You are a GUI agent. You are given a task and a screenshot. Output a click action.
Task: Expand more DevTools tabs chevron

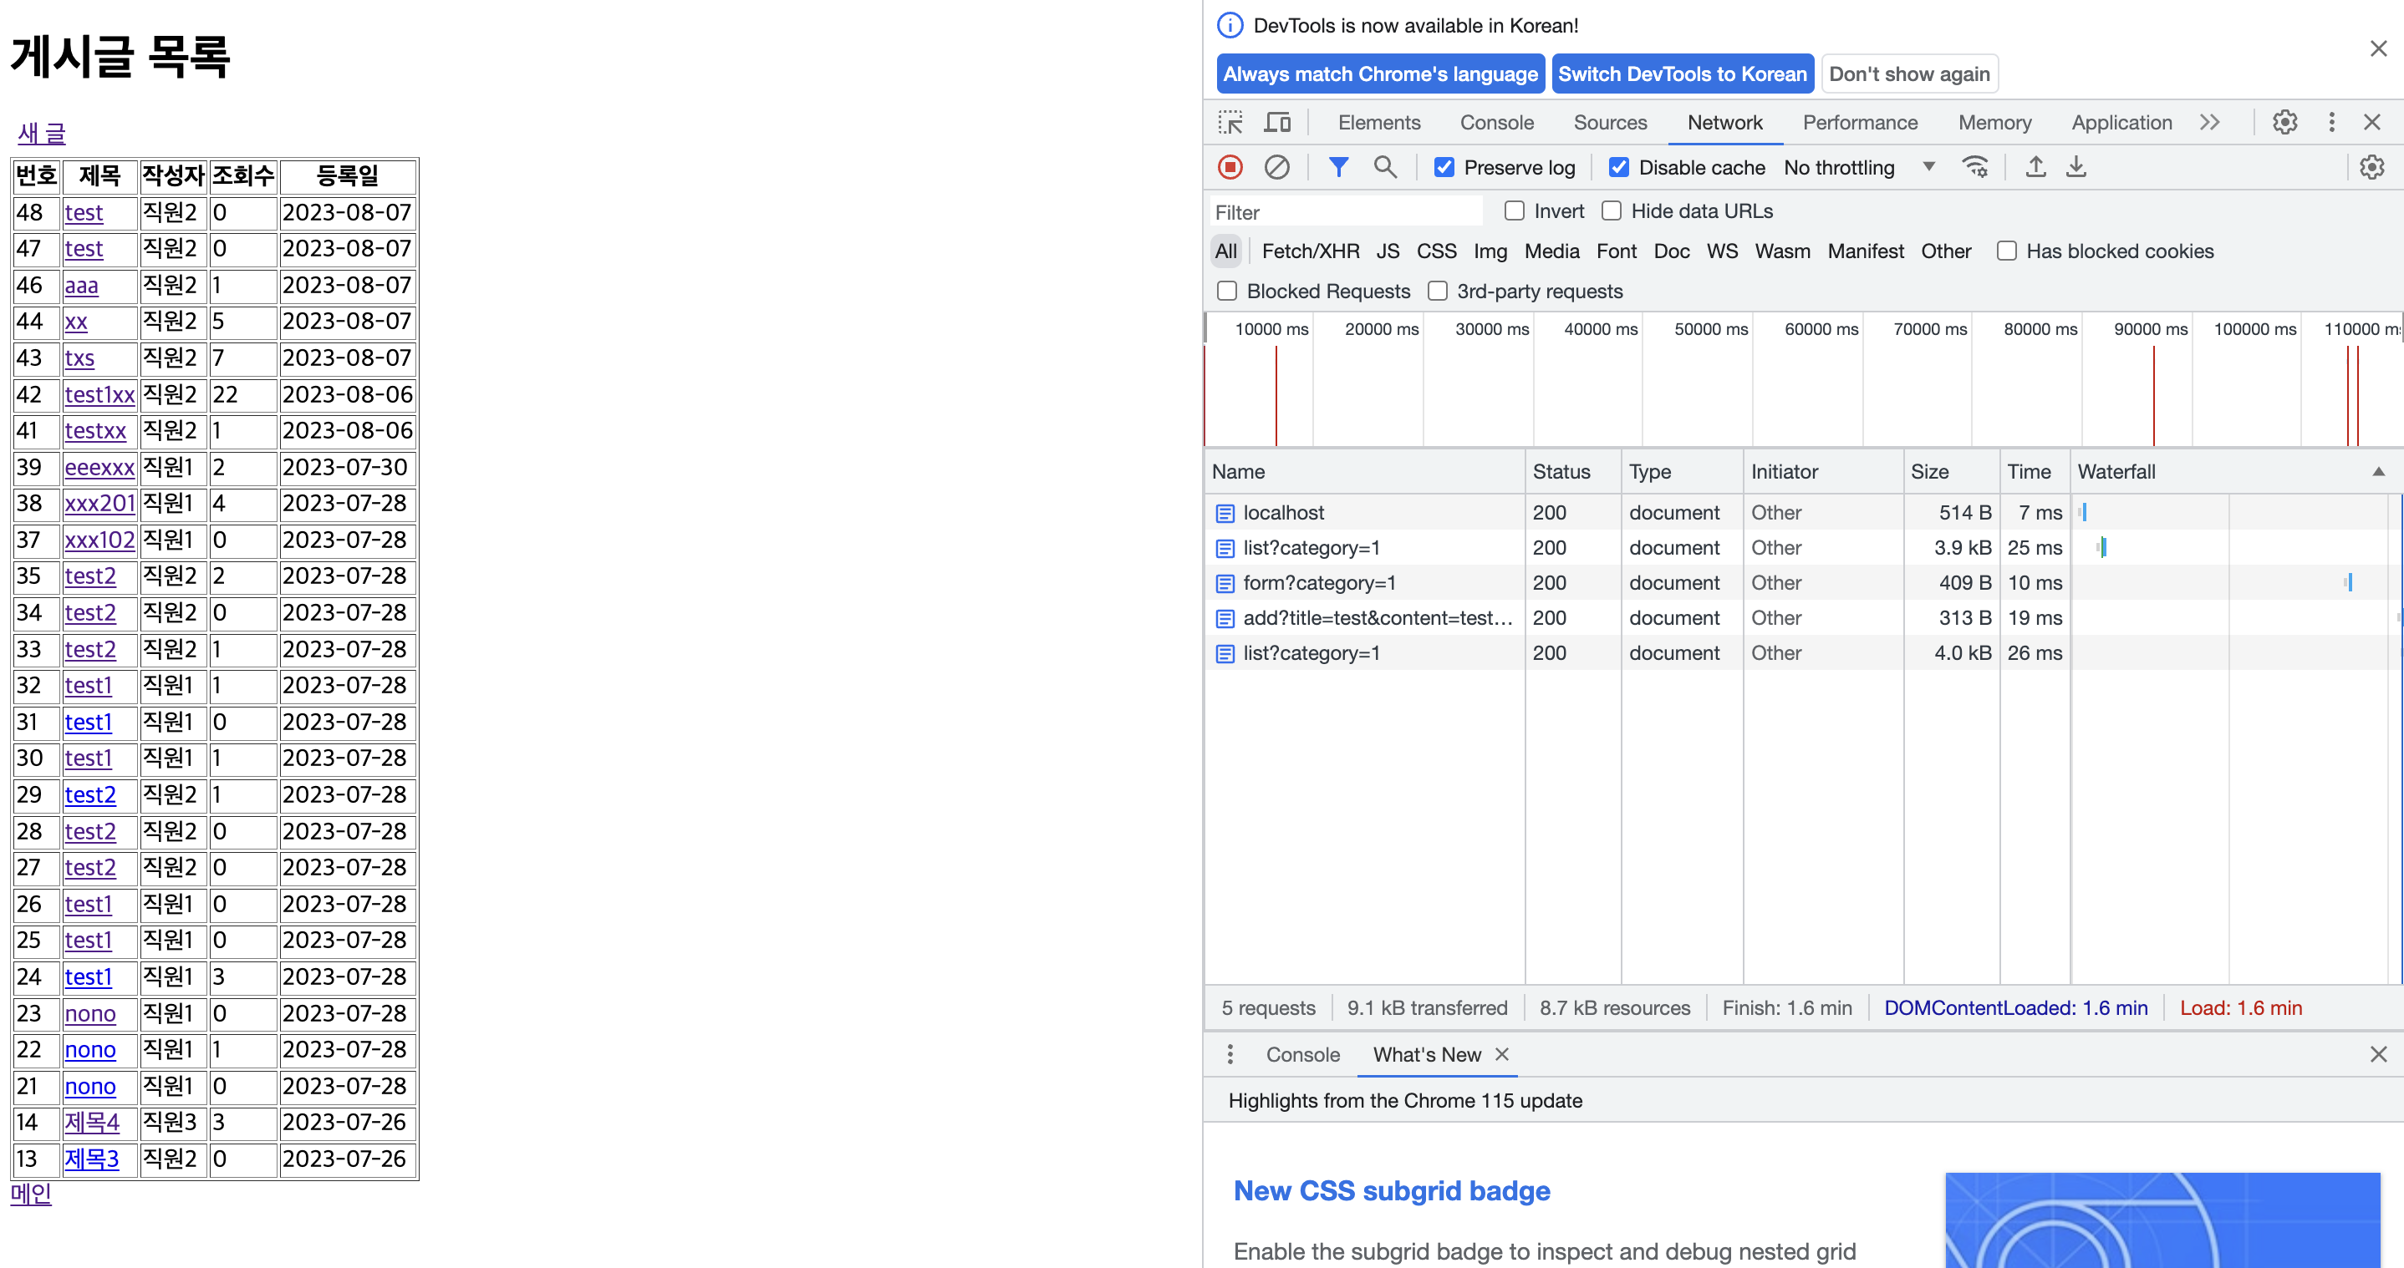pos(2209,123)
